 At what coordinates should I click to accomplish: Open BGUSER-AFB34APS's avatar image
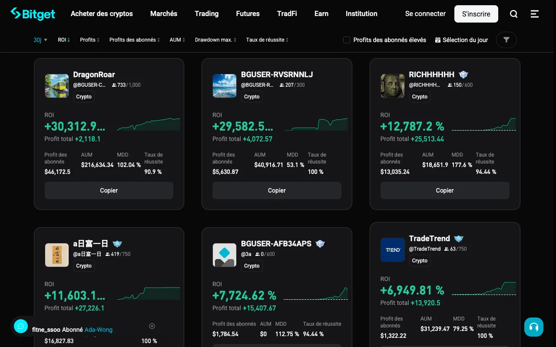(x=225, y=255)
